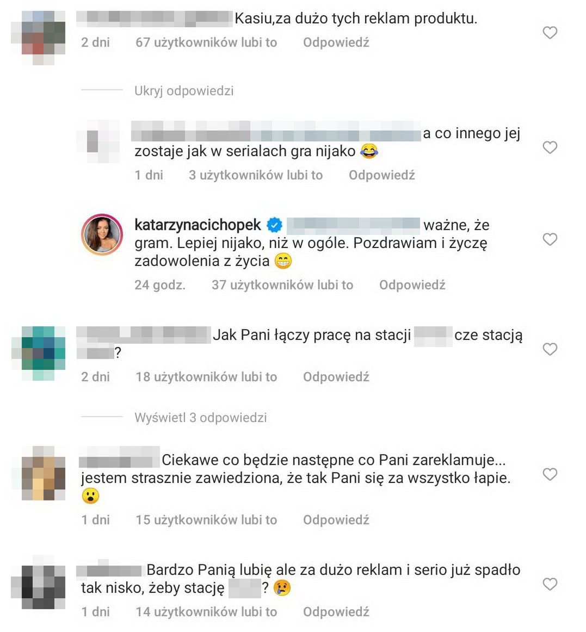Reply to the comment with 18 likes
This screenshot has width=586, height=632.
coord(336,377)
